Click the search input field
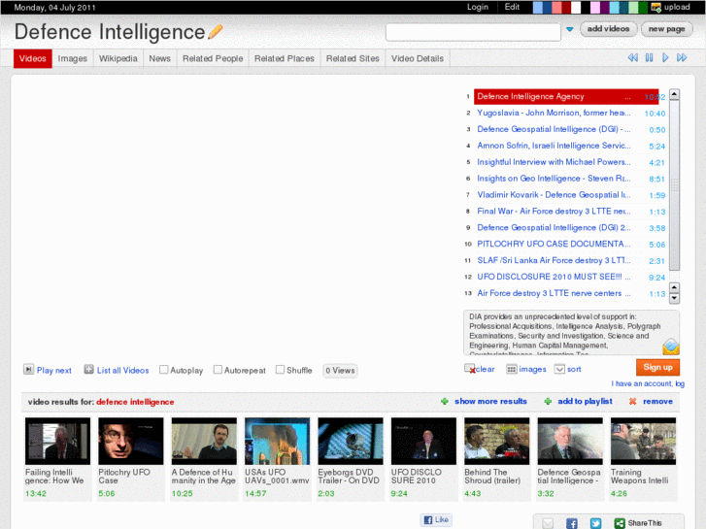The image size is (706, 529). [x=473, y=32]
